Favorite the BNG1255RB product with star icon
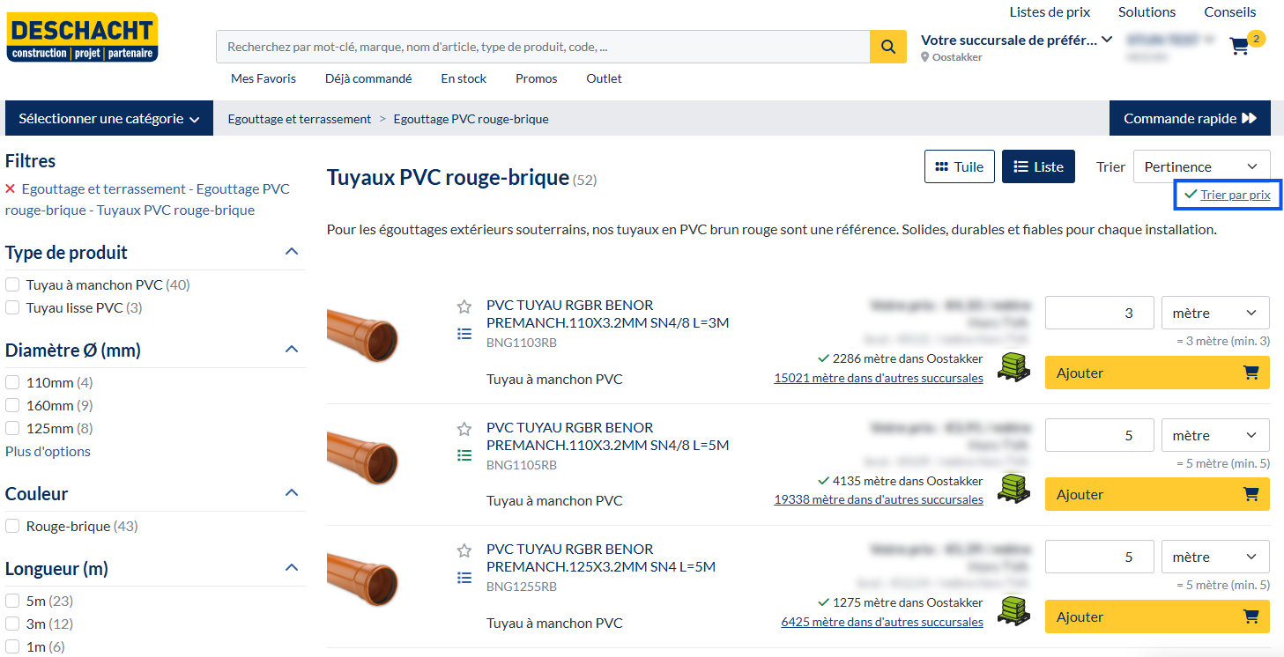Screen dimensions: 1284x657 click(464, 550)
